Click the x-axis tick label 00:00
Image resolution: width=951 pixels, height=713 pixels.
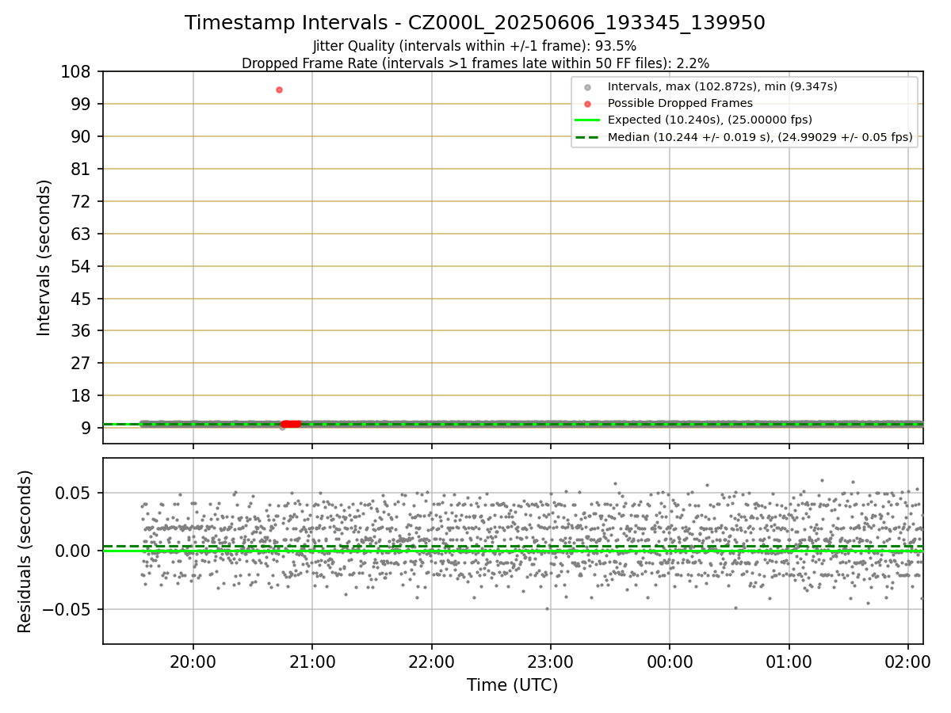(x=670, y=662)
